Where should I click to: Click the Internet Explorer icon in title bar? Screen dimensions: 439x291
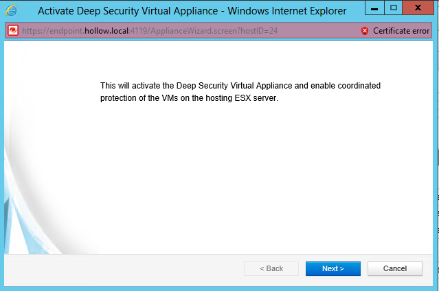point(11,10)
